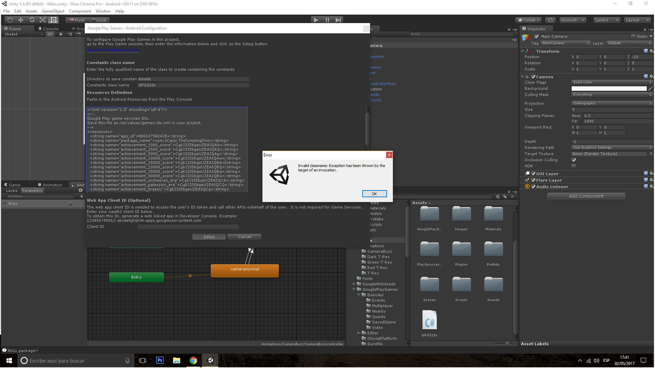Add a new Animator parameter with plus

pyautogui.click(x=81, y=197)
